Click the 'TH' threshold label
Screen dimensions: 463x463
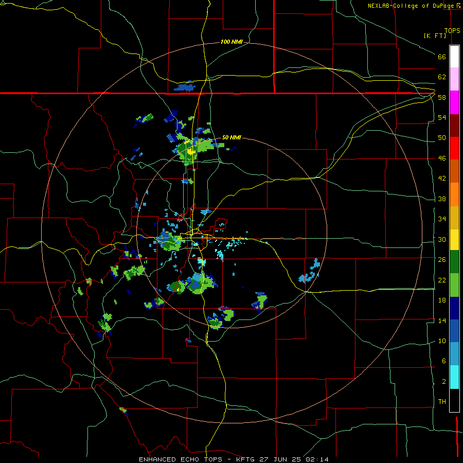point(442,402)
